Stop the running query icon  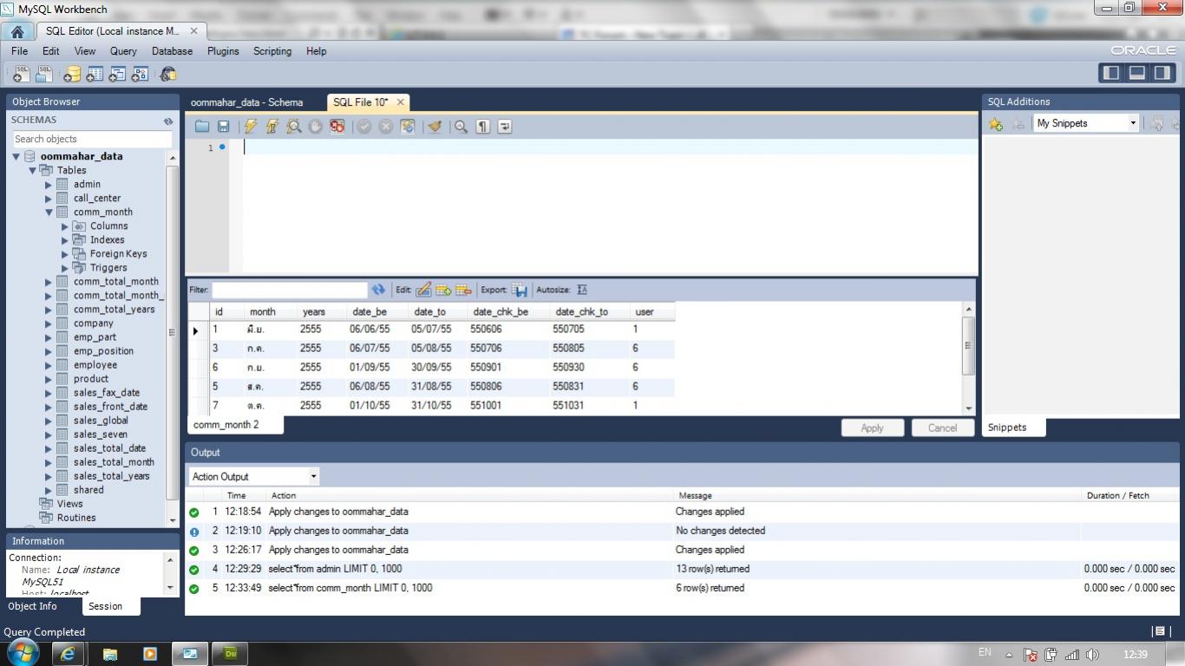[x=316, y=127]
